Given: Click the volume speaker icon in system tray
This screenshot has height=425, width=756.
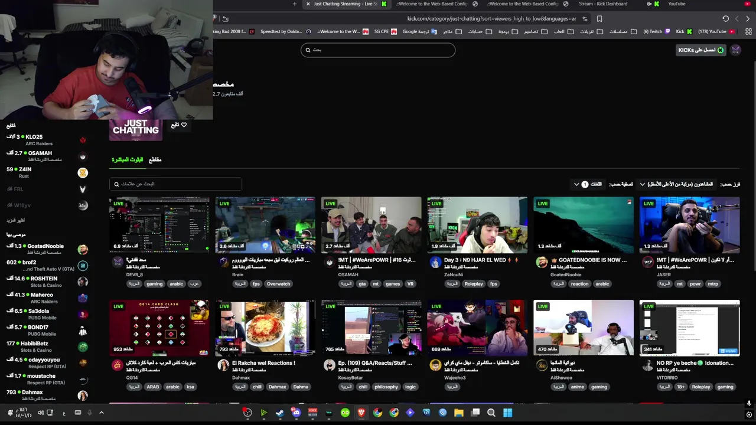Looking at the screenshot, I should point(41,413).
